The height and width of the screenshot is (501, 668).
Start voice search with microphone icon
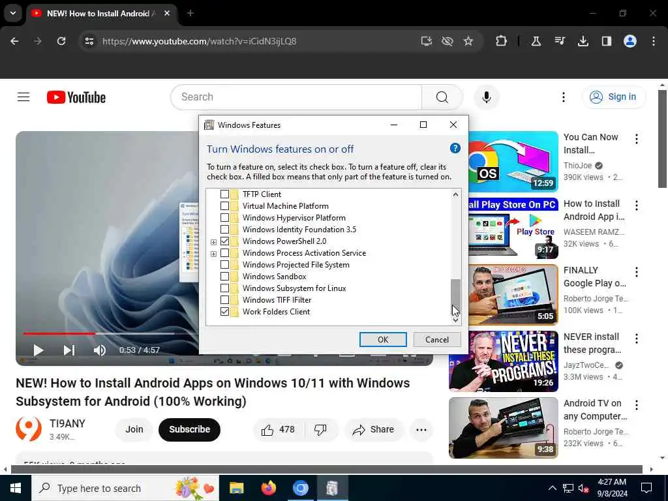pos(487,97)
